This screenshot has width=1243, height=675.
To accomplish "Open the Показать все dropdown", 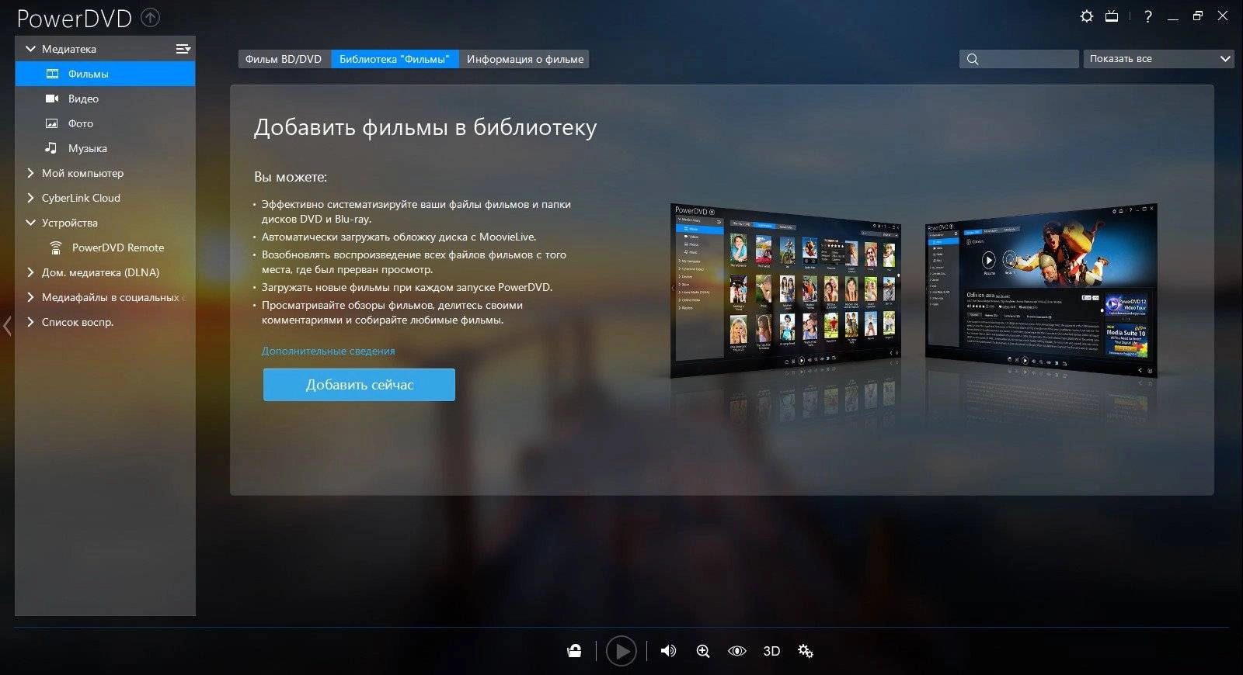I will pos(1158,59).
